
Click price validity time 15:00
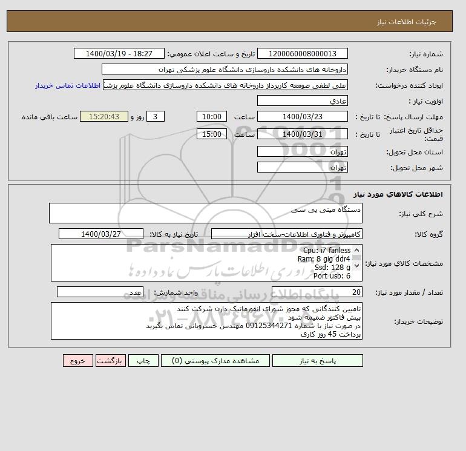point(212,134)
